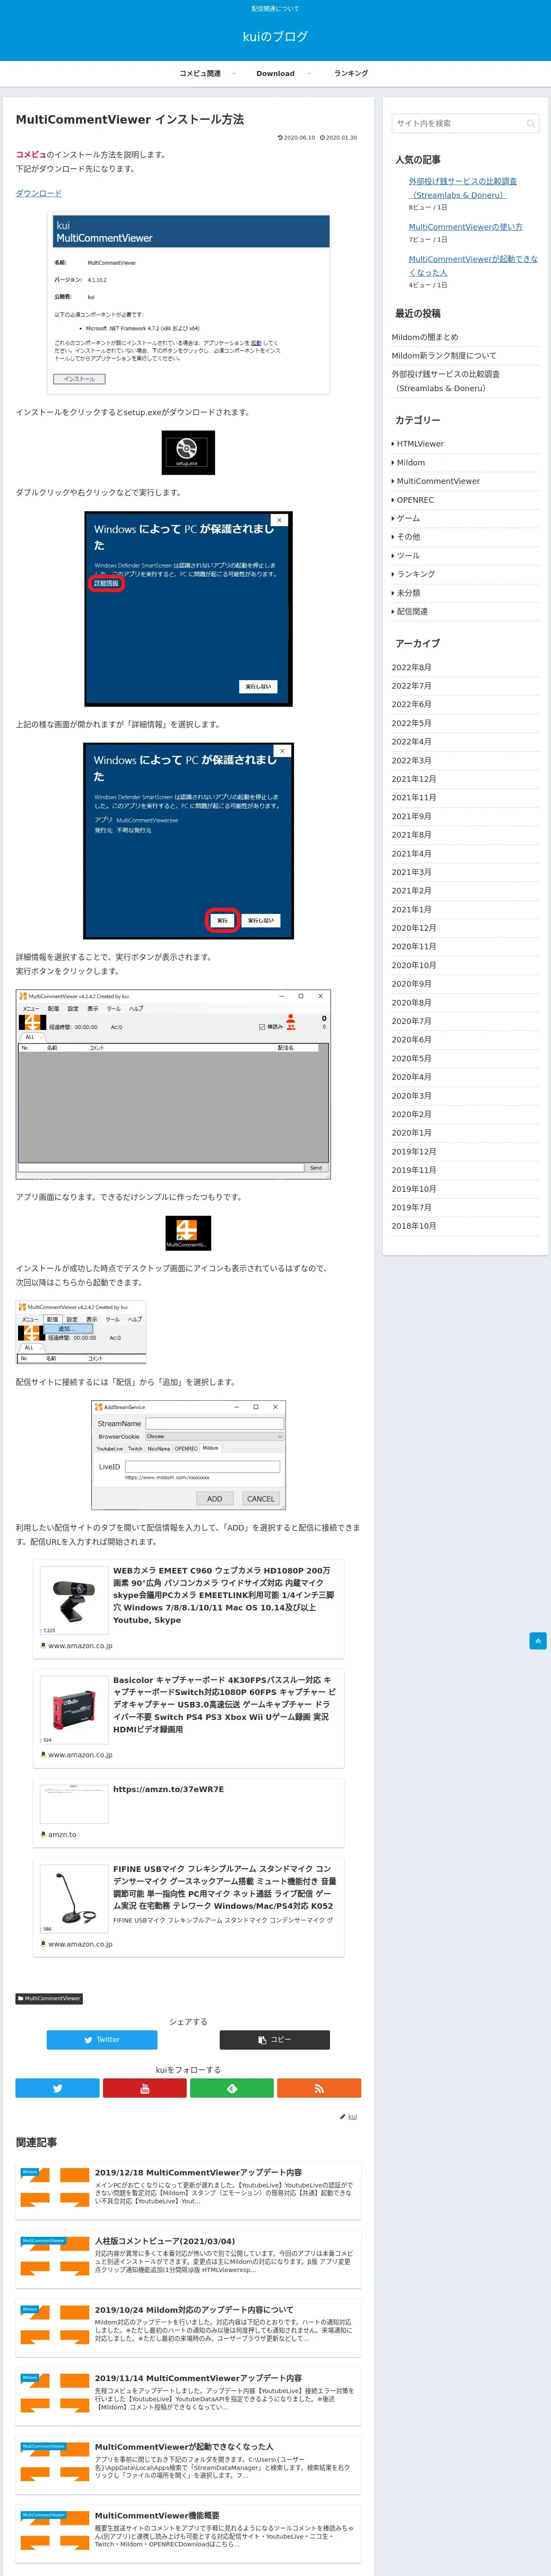Image resolution: width=551 pixels, height=2576 pixels.
Task: Open 外部投げ銭サービスの比較調査 popular article
Action: coord(463,188)
